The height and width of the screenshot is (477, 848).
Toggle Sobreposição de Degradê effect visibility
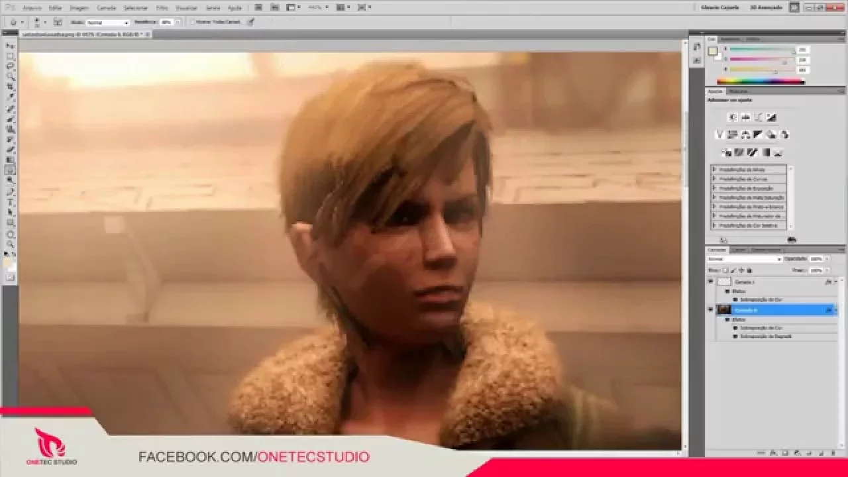tap(735, 337)
